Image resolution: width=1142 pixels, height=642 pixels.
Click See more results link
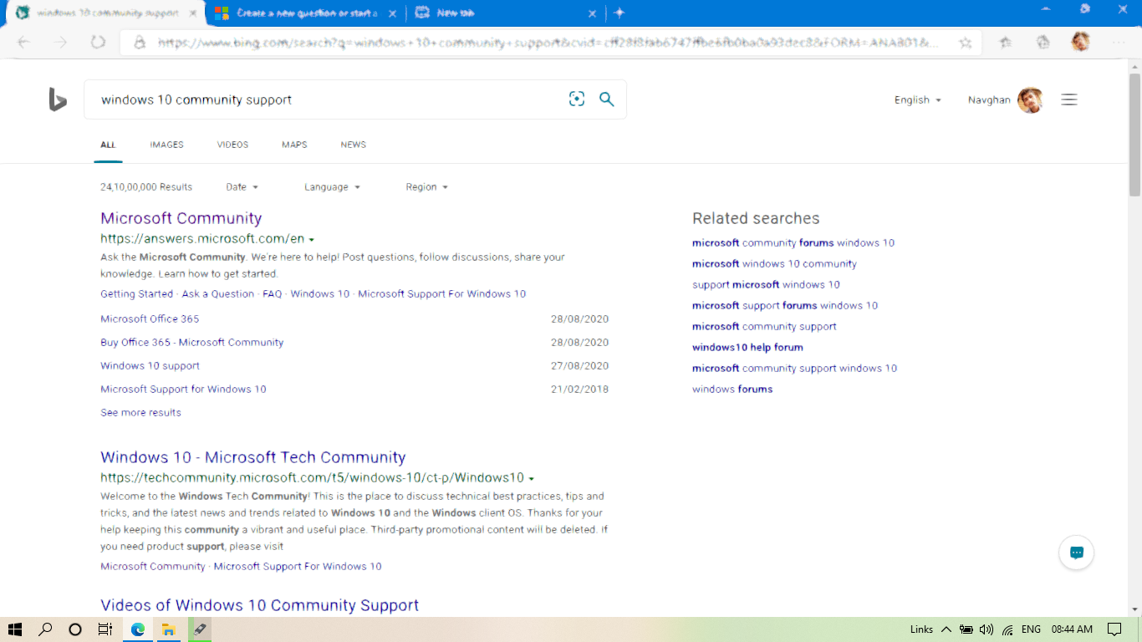140,412
